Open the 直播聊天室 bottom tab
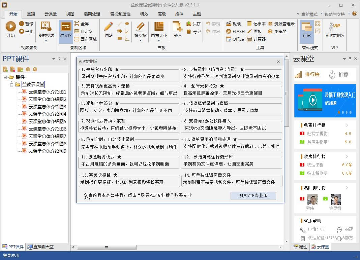Viewport: 360px width, 260px height. click(41, 247)
